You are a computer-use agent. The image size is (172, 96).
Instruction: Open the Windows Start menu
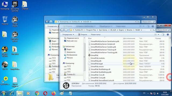[x=3, y=93]
